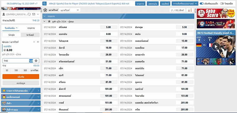Click the red sort arrows icon

coord(190,10)
